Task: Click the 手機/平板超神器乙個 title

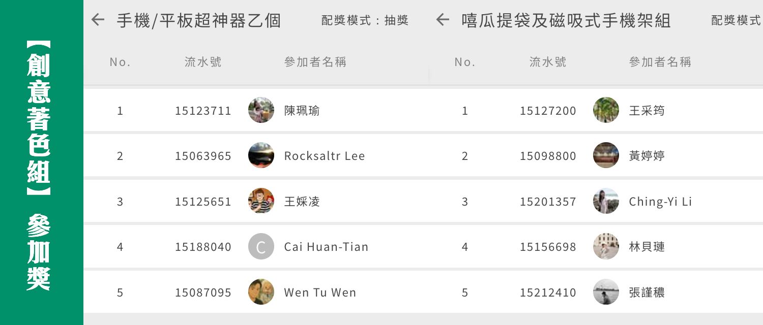Action: point(198,20)
